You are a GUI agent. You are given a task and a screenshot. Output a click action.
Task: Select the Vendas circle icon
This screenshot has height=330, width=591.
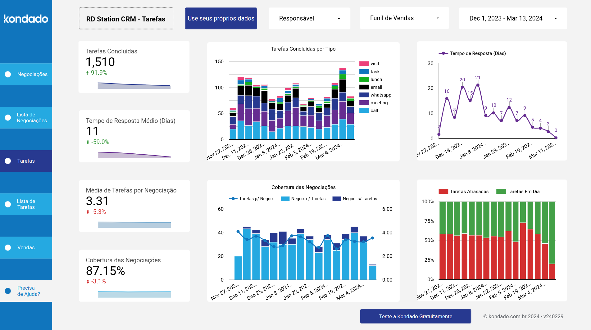point(7,247)
